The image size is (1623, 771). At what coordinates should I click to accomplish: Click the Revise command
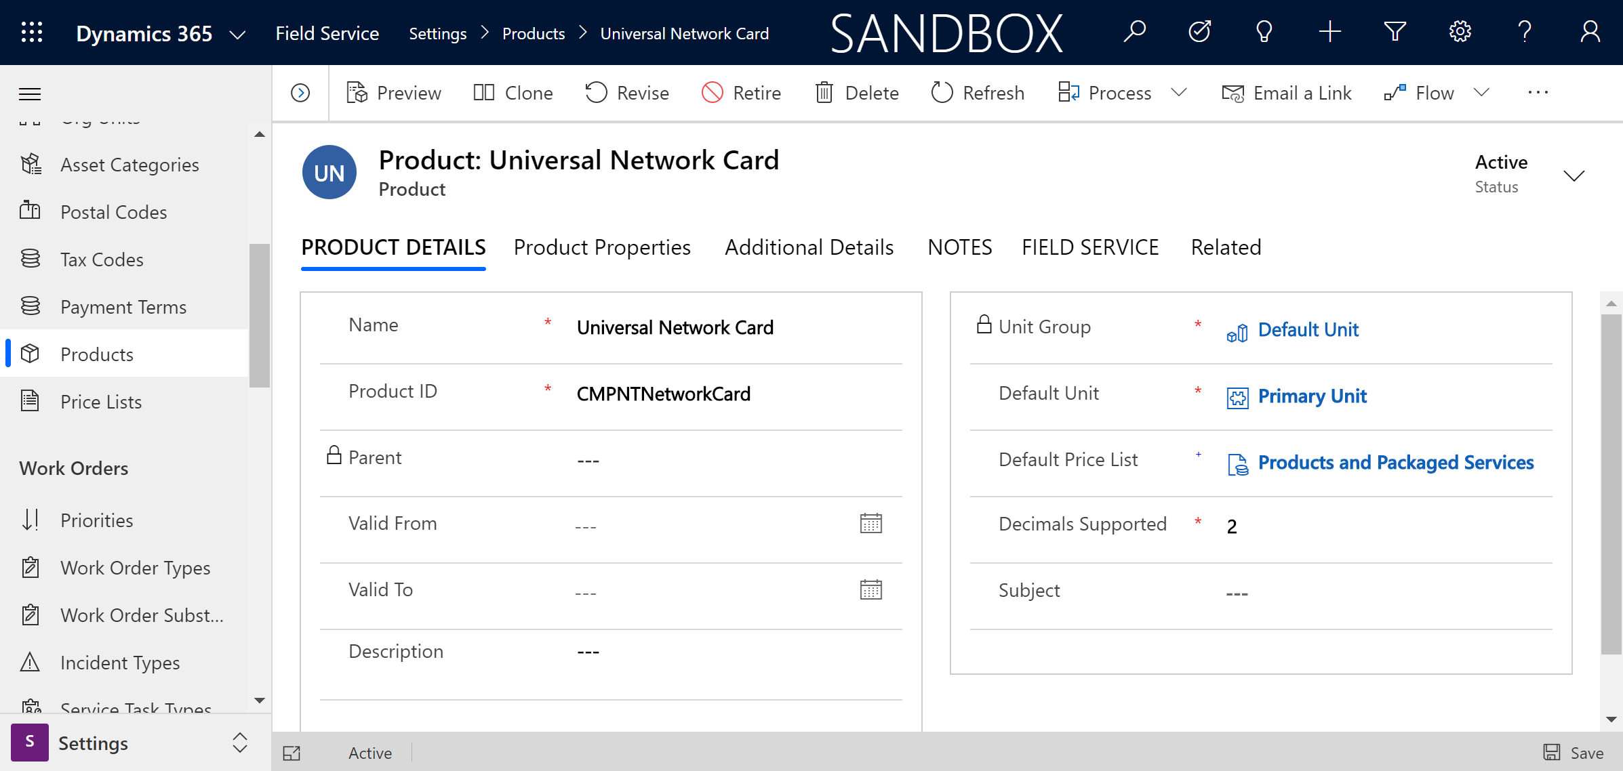pyautogui.click(x=627, y=93)
